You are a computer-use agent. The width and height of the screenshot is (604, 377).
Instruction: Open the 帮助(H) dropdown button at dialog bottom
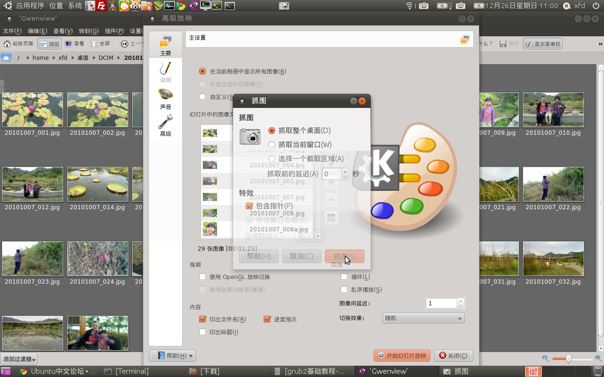(x=172, y=356)
